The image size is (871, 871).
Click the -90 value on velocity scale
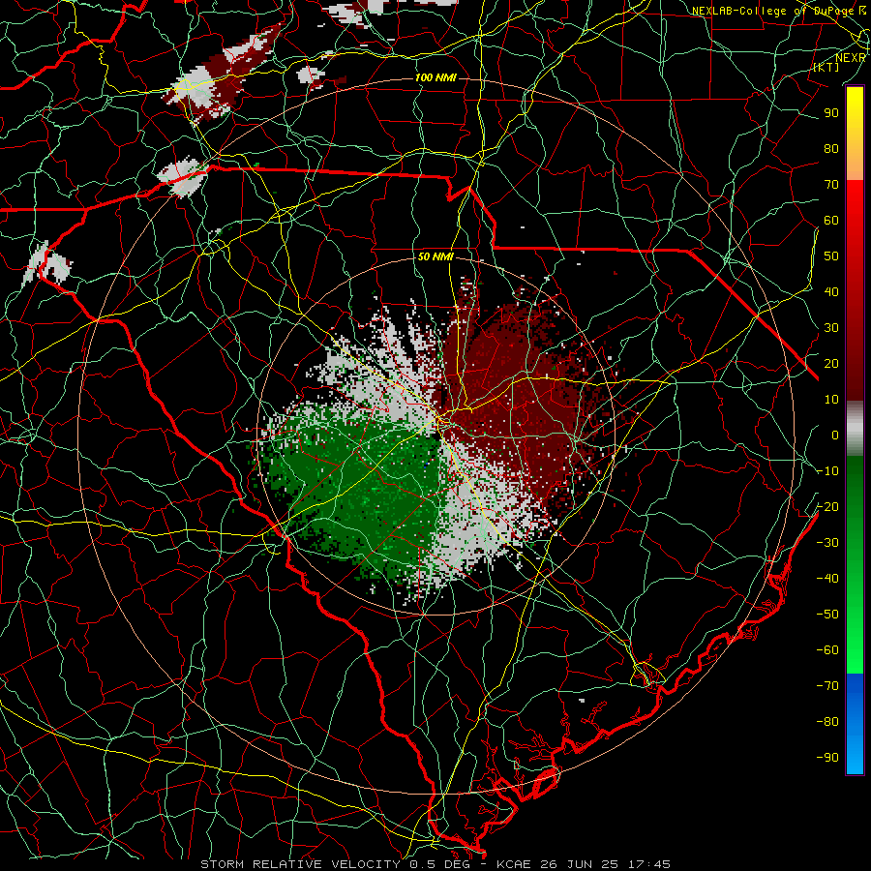[x=827, y=758]
